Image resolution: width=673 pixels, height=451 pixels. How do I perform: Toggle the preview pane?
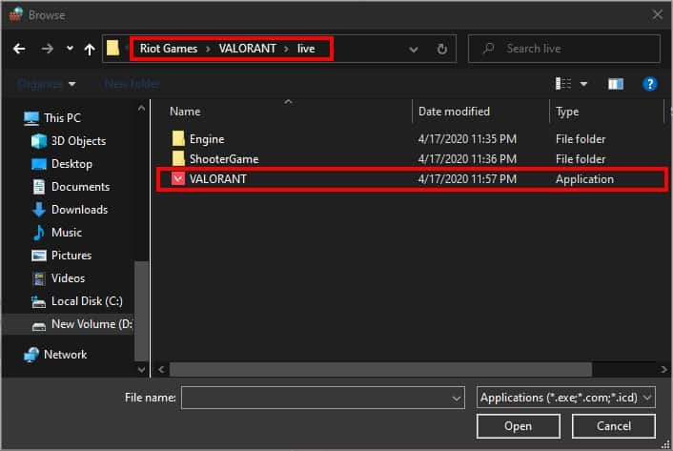tap(616, 84)
